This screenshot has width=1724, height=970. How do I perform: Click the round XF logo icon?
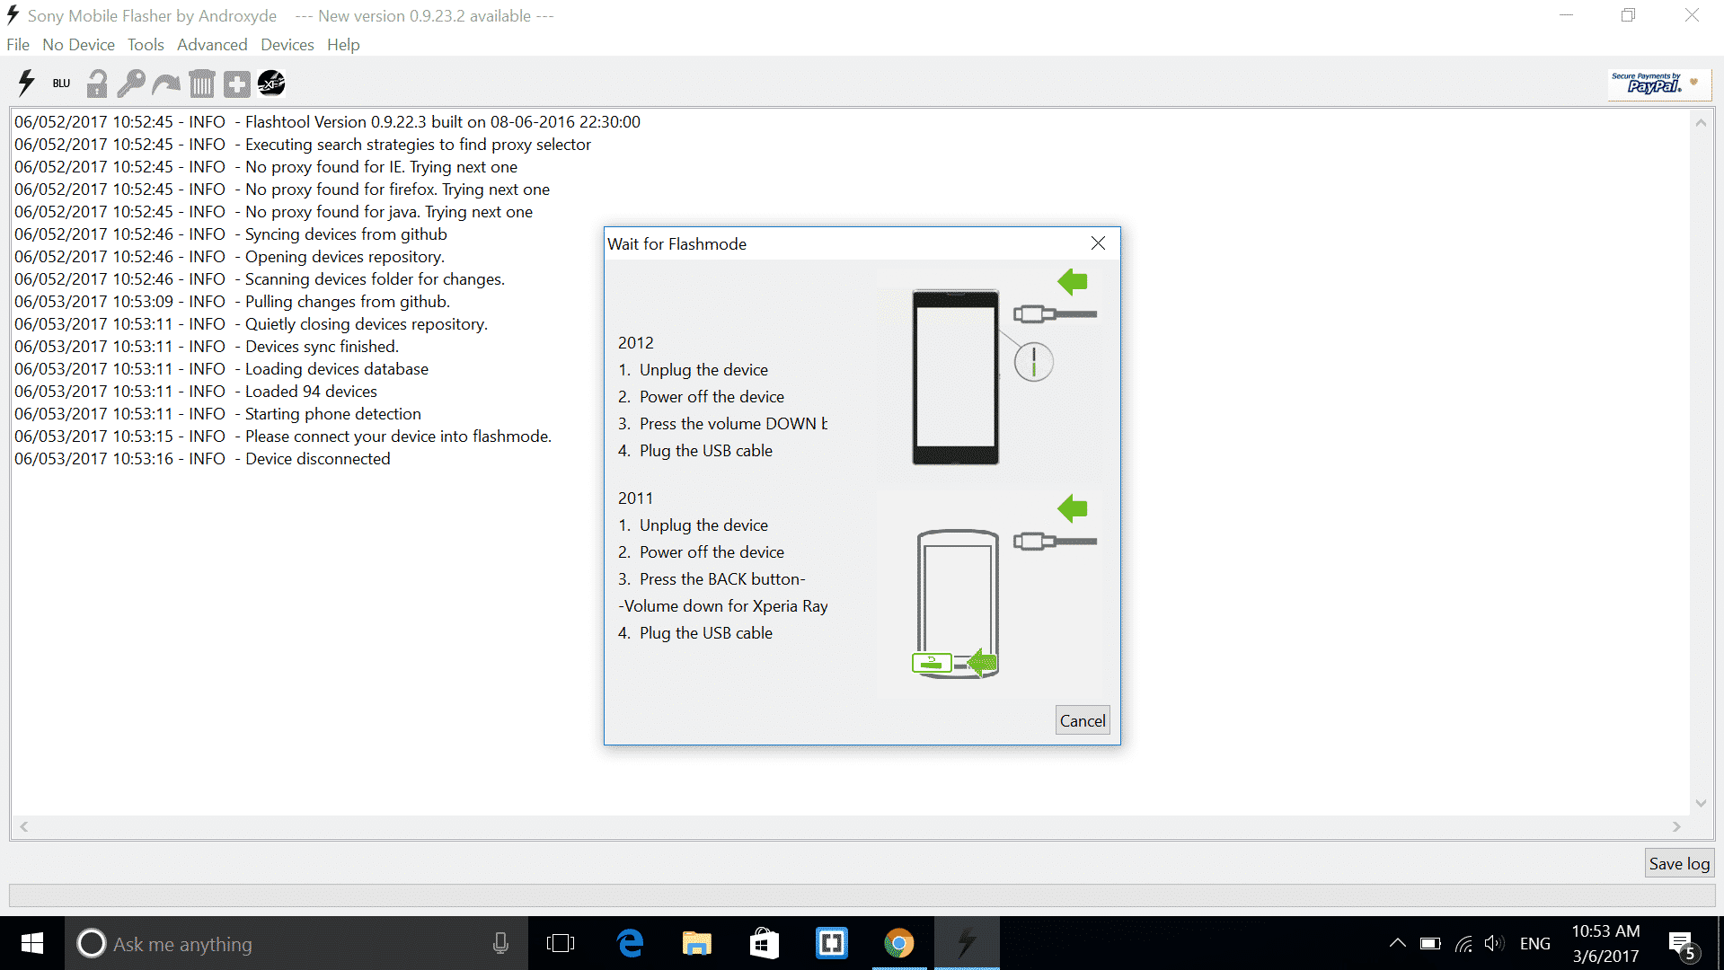click(x=271, y=84)
